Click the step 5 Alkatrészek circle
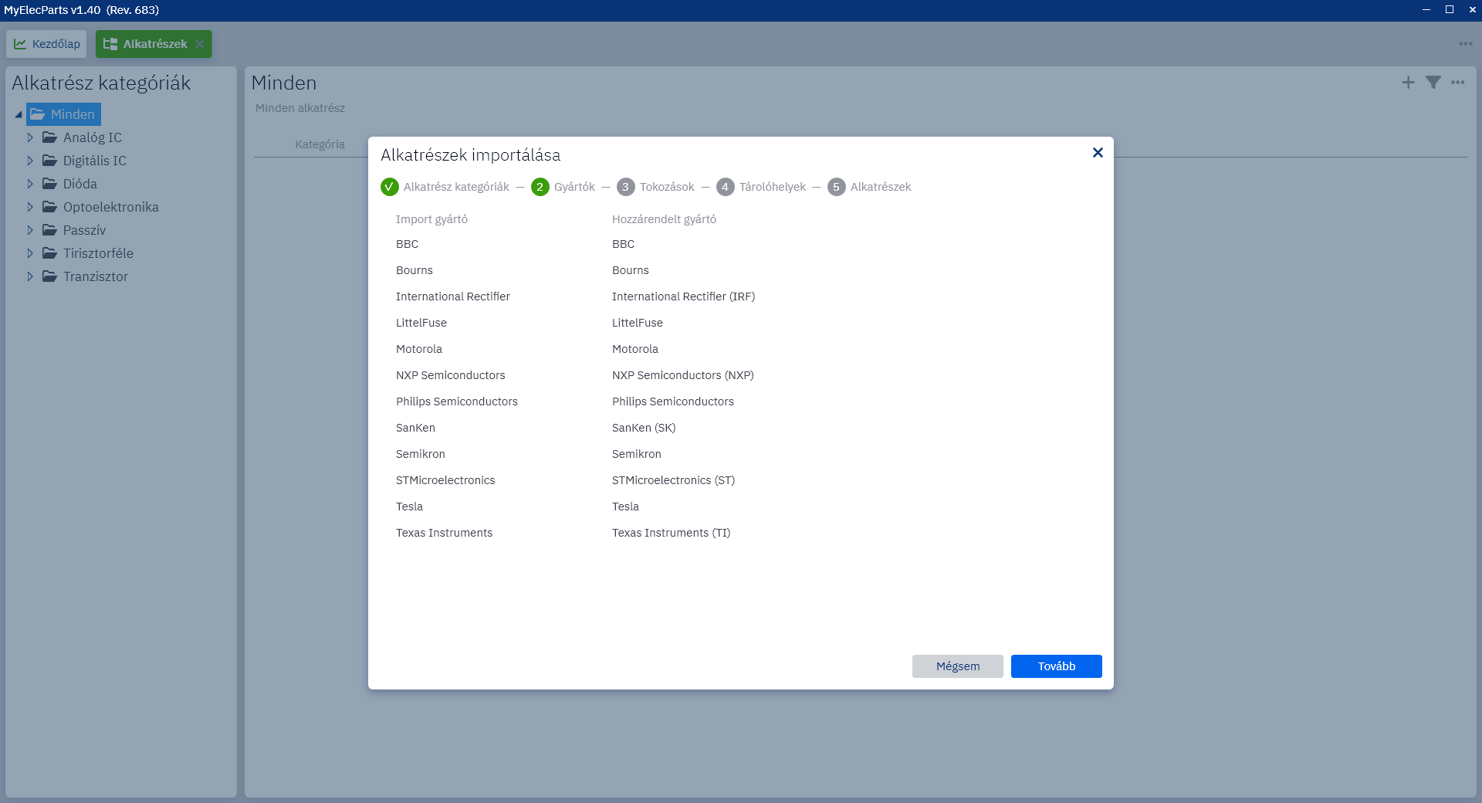The width and height of the screenshot is (1482, 803). 837,187
